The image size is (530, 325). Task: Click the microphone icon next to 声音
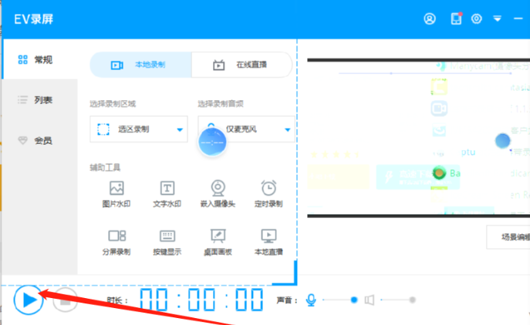pyautogui.click(x=311, y=300)
